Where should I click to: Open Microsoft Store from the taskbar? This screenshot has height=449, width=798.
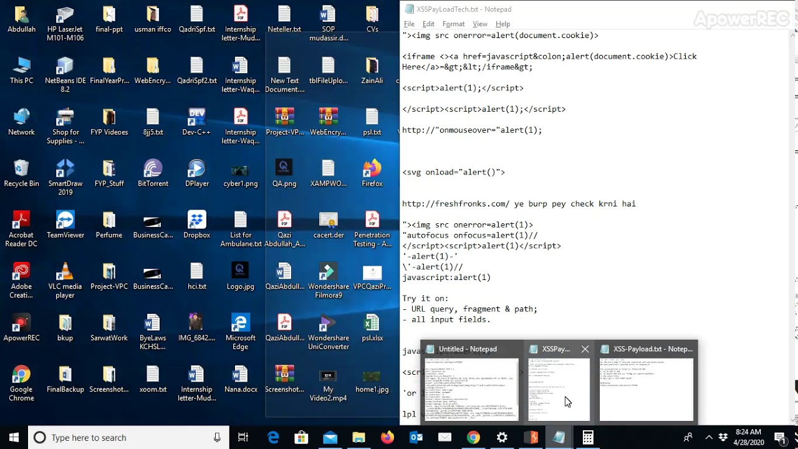[302, 438]
